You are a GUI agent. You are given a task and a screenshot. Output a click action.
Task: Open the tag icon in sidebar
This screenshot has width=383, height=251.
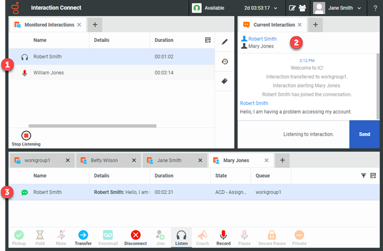[x=225, y=81]
